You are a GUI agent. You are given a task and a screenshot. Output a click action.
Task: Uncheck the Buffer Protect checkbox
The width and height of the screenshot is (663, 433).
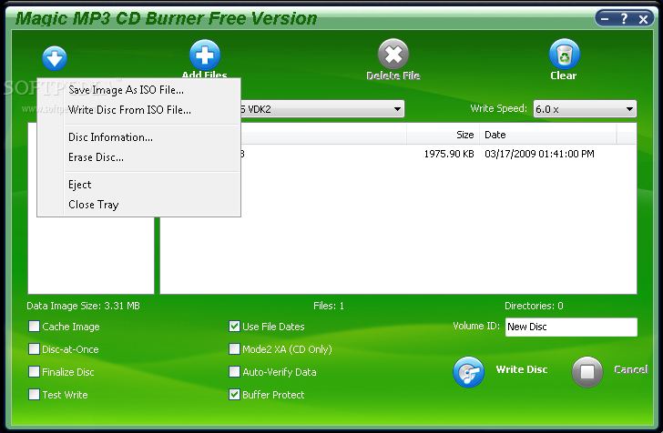pyautogui.click(x=234, y=395)
